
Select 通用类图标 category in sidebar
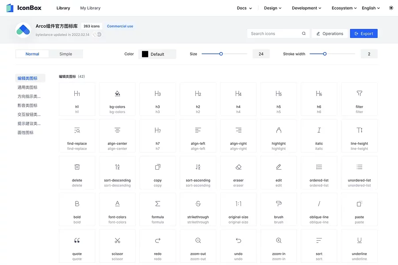click(27, 87)
